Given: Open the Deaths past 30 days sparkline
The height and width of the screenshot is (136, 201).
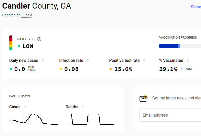Looking at the screenshot, I should [x=90, y=119].
